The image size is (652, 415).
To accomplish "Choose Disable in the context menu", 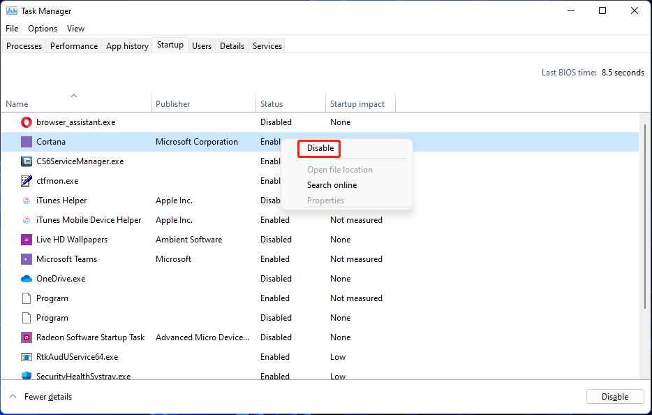I will 320,148.
